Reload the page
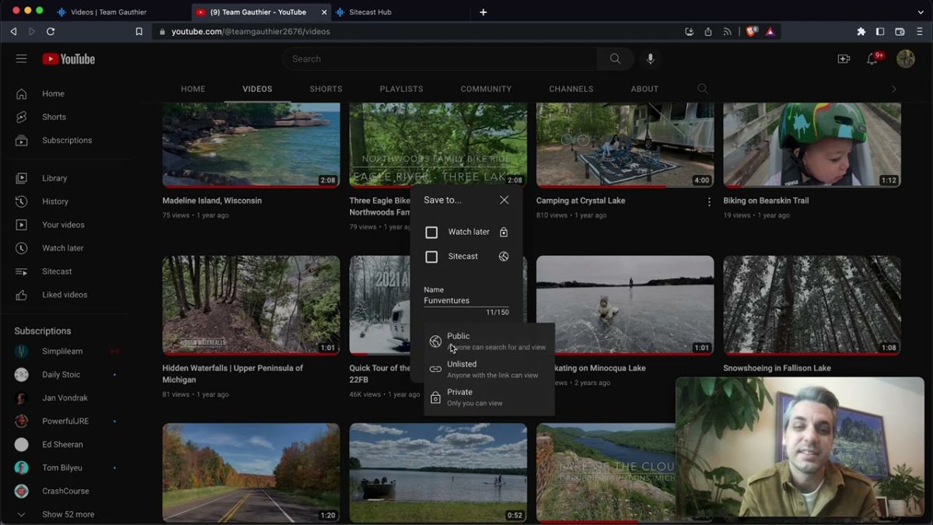The height and width of the screenshot is (525, 933). click(51, 32)
